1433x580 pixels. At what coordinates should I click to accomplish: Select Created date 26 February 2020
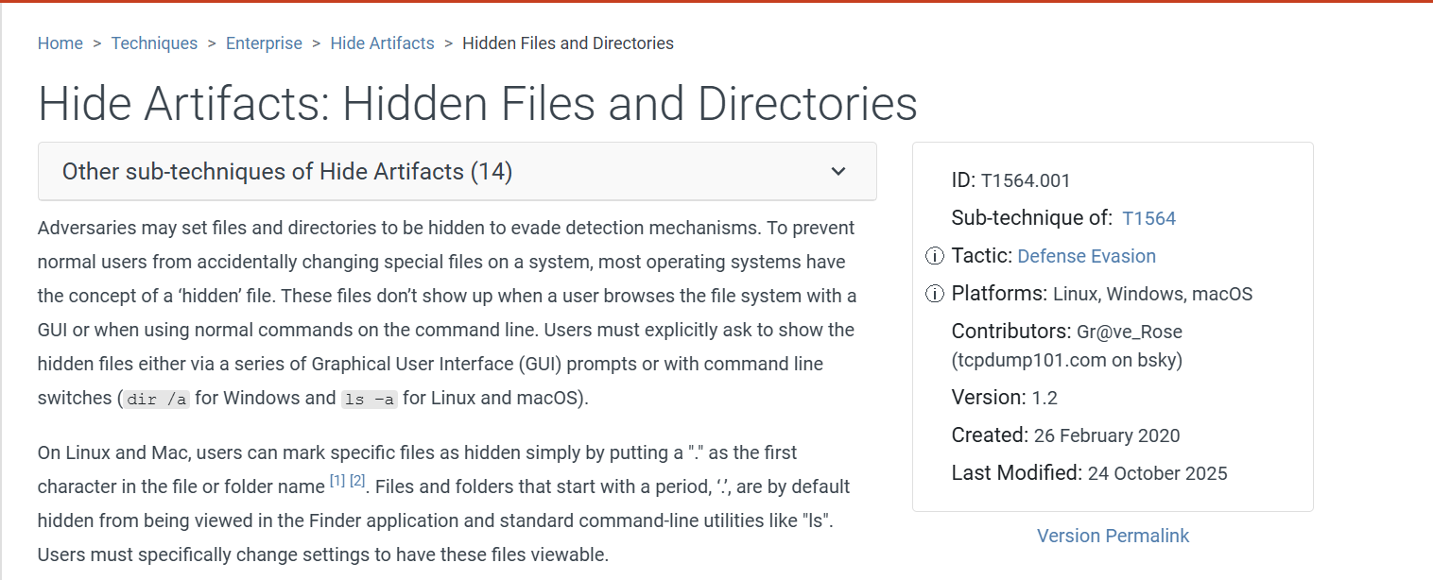[x=1107, y=435]
